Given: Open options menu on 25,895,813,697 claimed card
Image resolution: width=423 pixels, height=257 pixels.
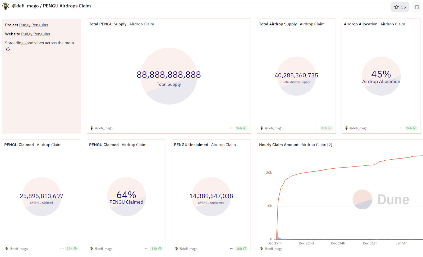Looking at the screenshot, I should pyautogui.click(x=62, y=249).
